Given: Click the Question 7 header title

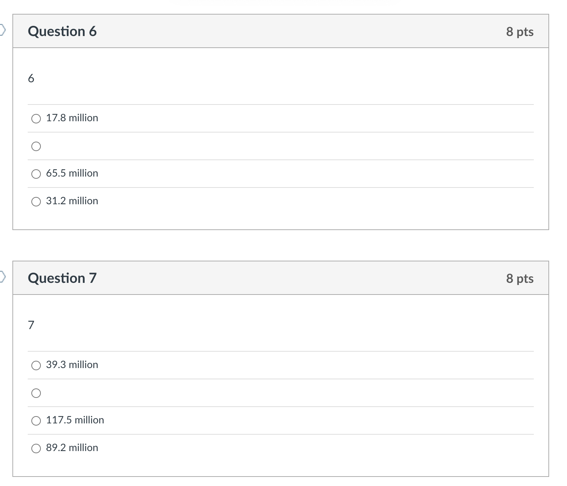Looking at the screenshot, I should coord(62,278).
